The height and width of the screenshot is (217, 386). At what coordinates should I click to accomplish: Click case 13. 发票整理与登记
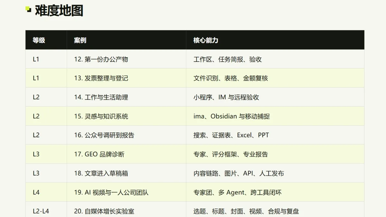coord(101,78)
